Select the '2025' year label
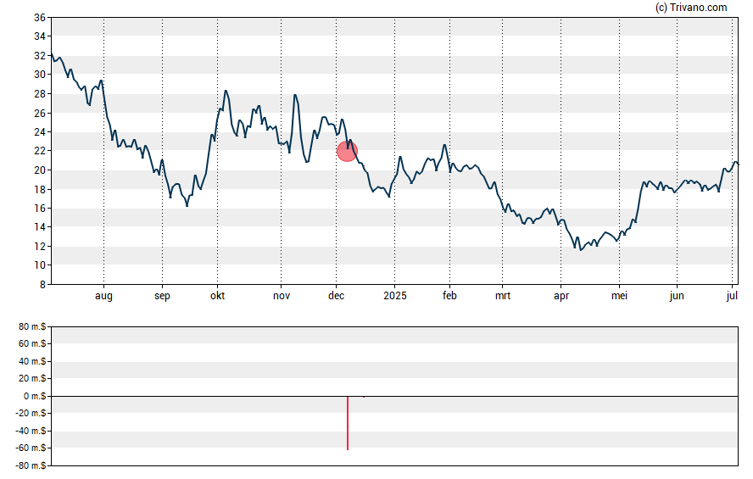This screenshot has height=479, width=753. (395, 296)
